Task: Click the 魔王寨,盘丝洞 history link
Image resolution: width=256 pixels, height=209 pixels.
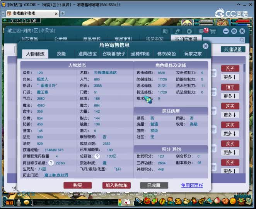Action: (x=56, y=175)
